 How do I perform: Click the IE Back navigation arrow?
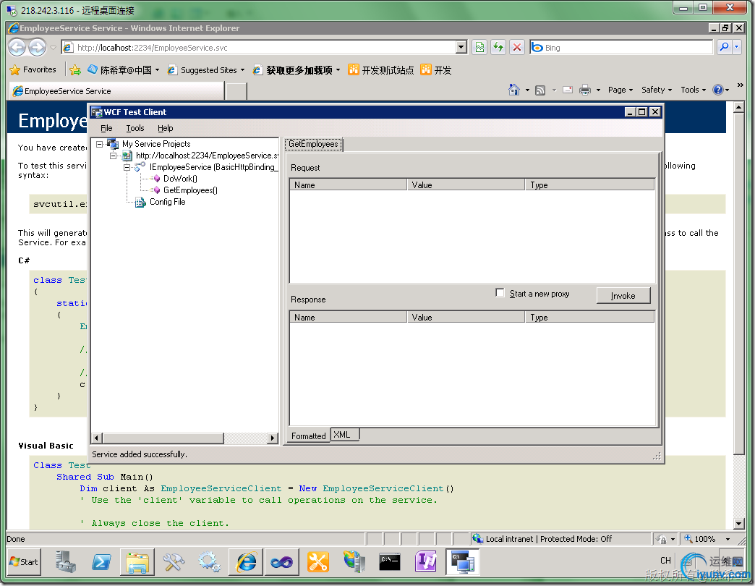click(17, 47)
